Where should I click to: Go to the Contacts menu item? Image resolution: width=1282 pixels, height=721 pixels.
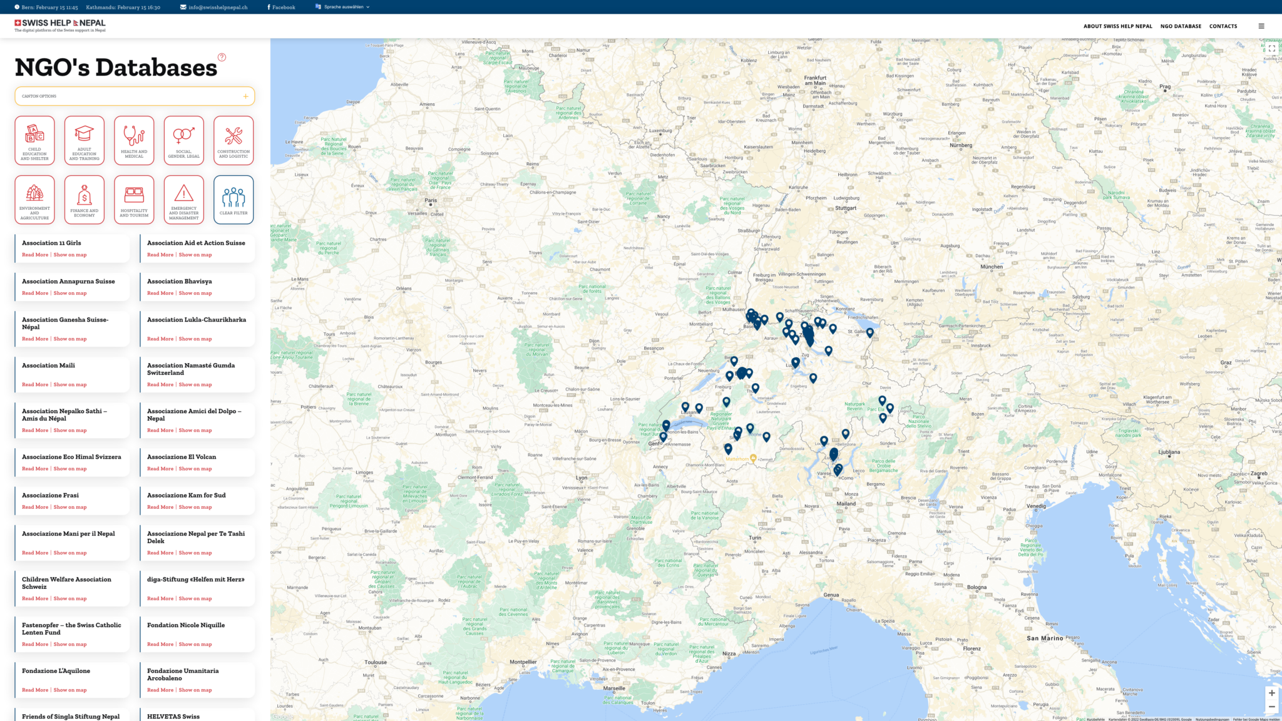pos(1223,26)
